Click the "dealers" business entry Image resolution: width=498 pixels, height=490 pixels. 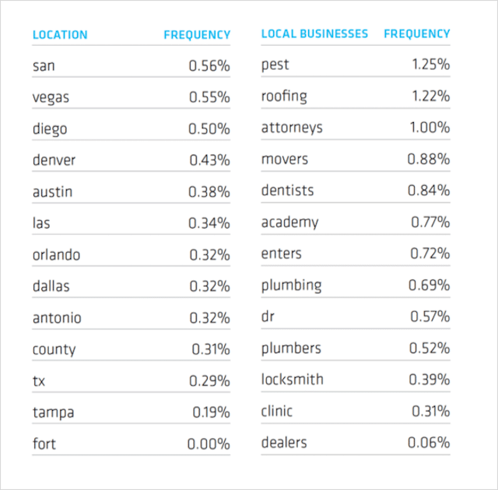pyautogui.click(x=284, y=443)
